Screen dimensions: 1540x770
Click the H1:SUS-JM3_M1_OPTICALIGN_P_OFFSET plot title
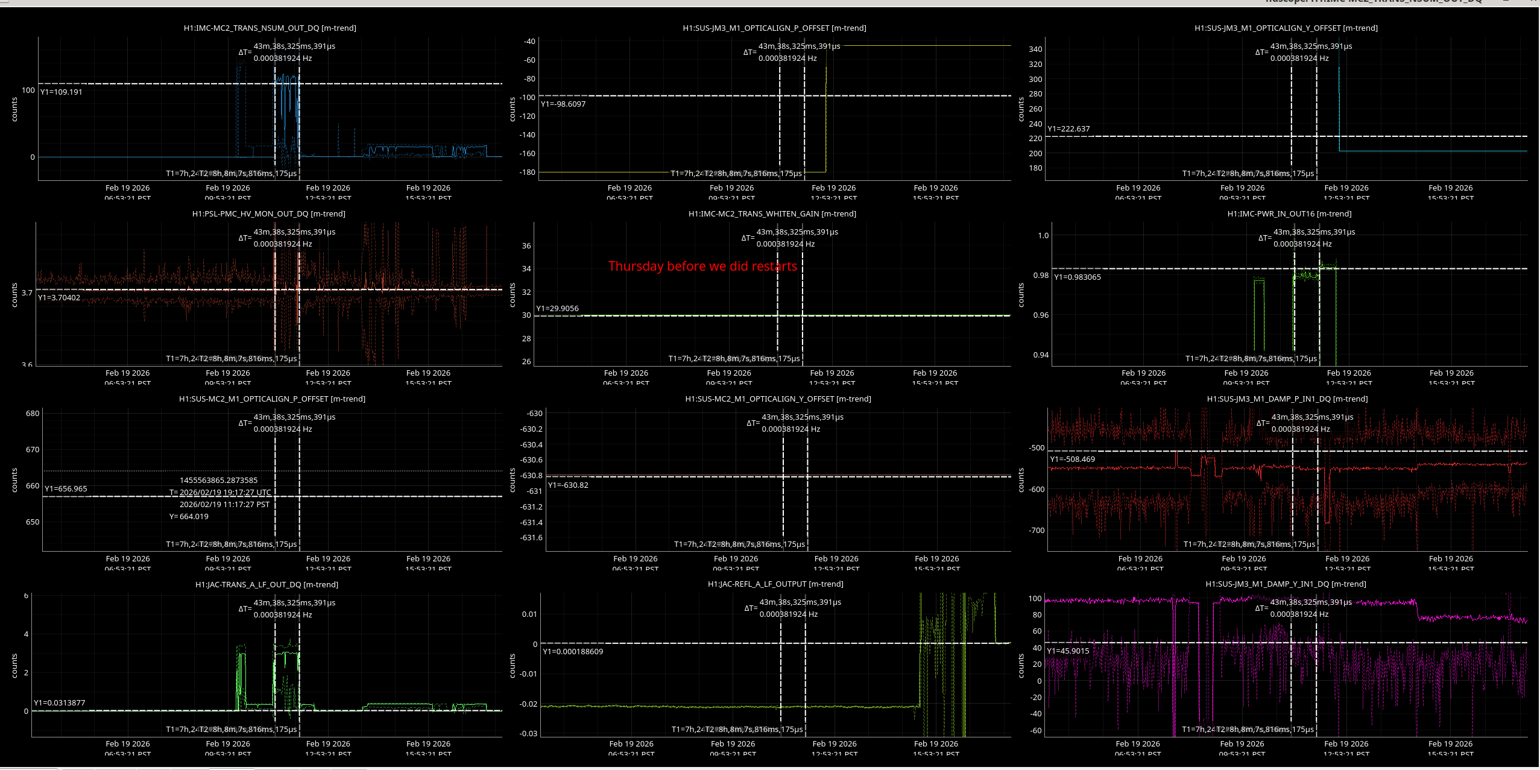774,28
